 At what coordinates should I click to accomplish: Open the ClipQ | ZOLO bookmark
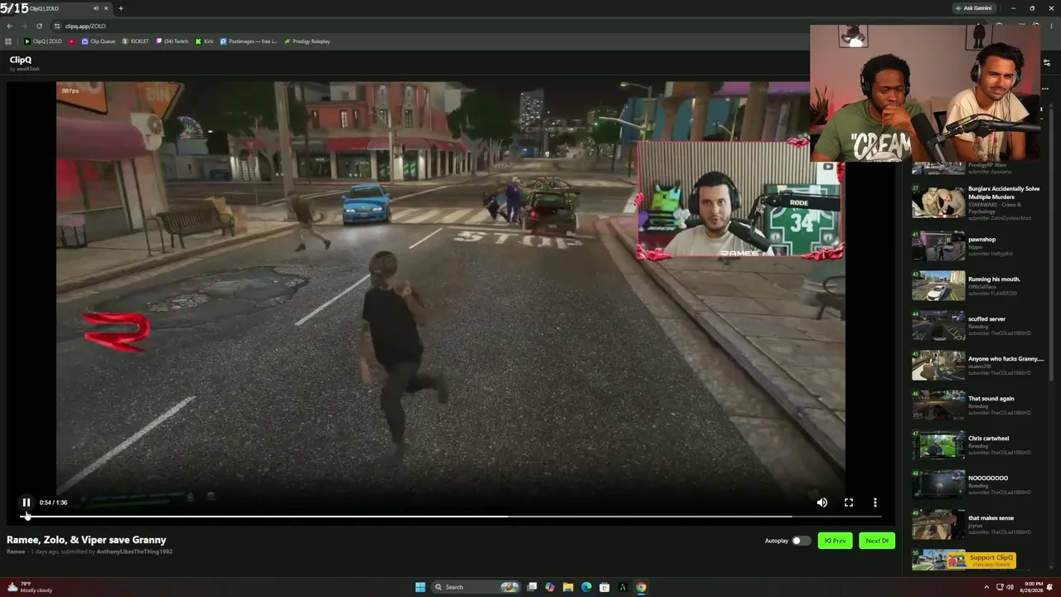43,41
